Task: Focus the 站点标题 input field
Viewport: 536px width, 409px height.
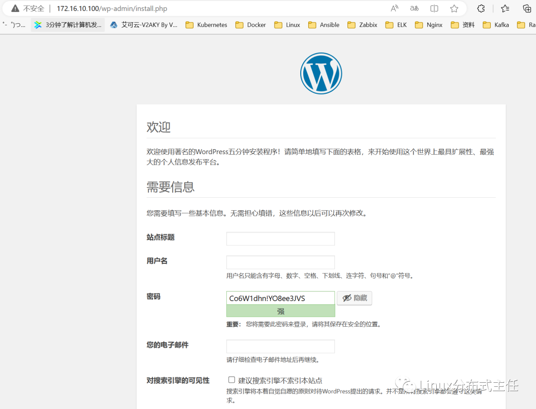Action: (280, 238)
